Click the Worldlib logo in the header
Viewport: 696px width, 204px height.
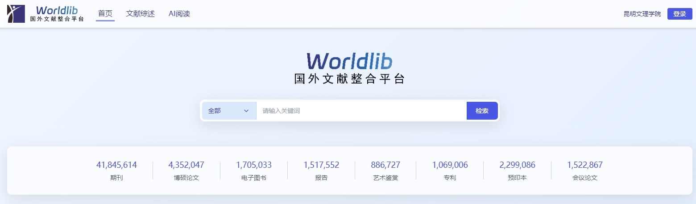tap(46, 14)
